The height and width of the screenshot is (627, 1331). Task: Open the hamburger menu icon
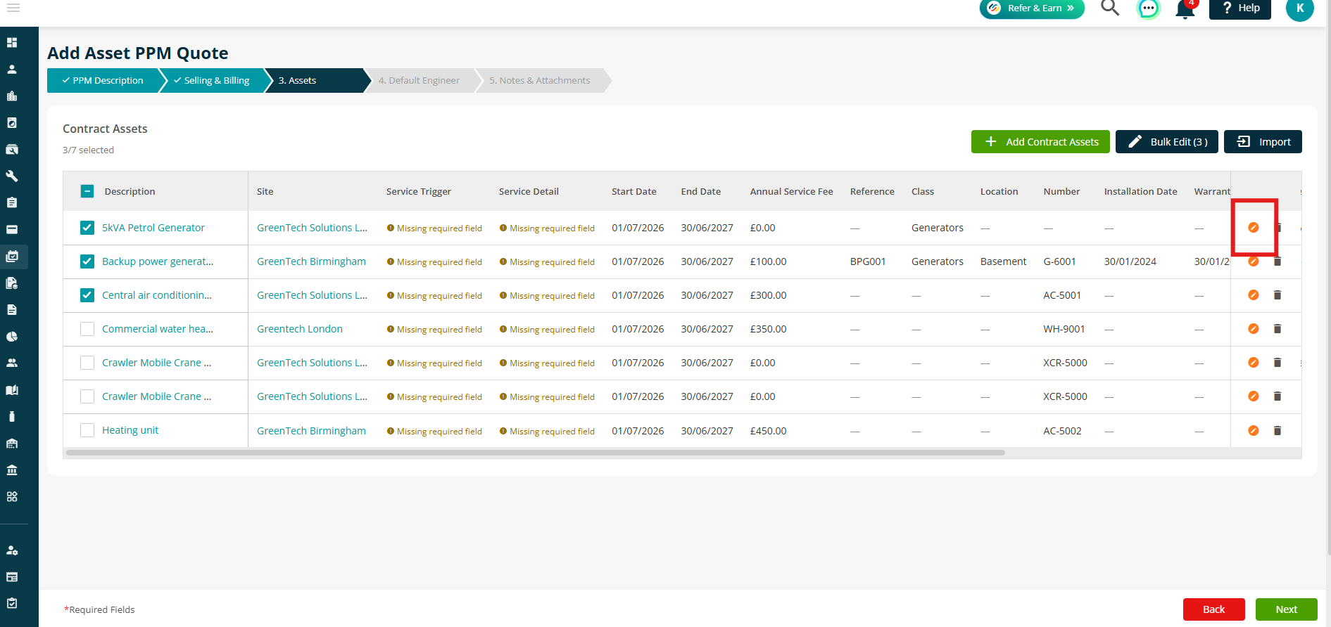pyautogui.click(x=13, y=8)
